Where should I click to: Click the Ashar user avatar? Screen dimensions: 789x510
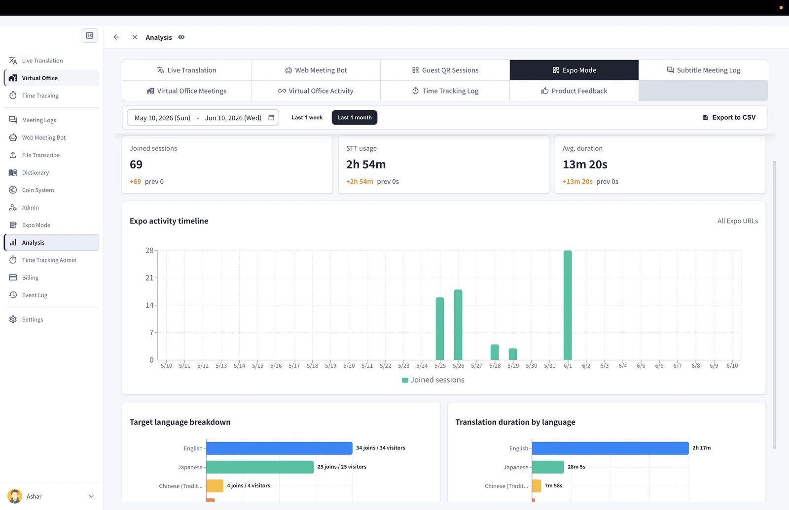(15, 496)
